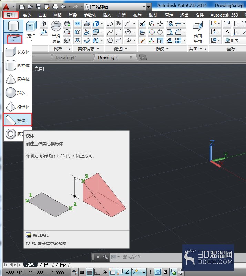Choose the Pyramid (棱锥体) primitive
This screenshot has width=246, height=276.
click(x=18, y=107)
